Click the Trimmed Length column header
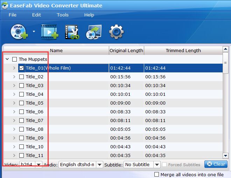Viewport: 231px width, 178px height. click(x=183, y=50)
